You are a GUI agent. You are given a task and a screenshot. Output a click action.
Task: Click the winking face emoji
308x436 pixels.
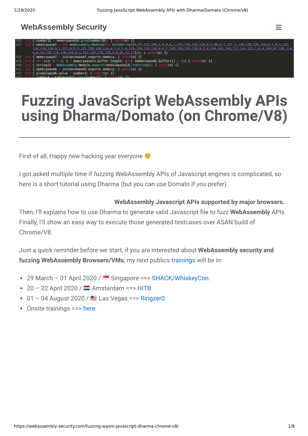tap(148, 156)
